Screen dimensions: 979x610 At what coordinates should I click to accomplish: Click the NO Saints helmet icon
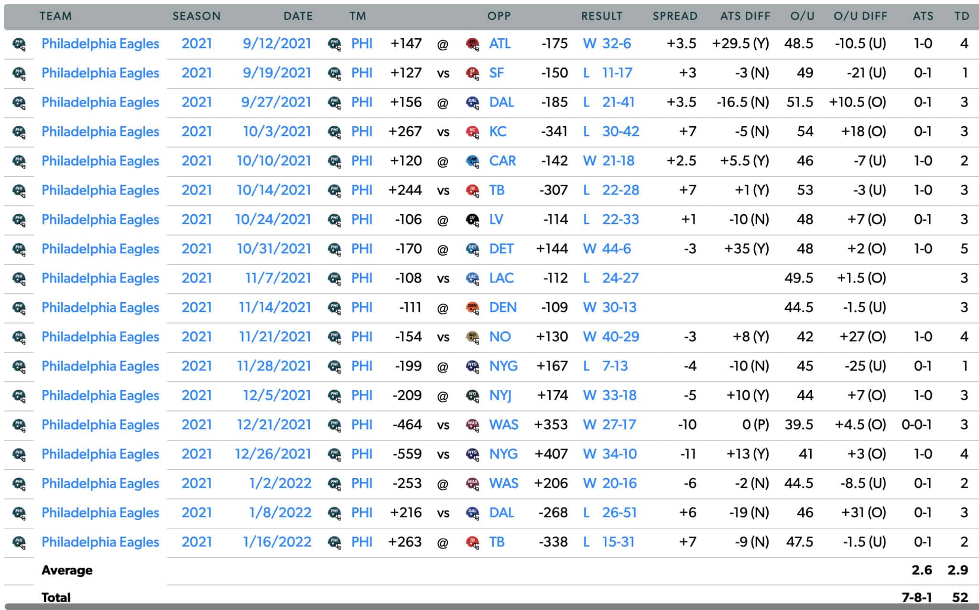pos(472,337)
